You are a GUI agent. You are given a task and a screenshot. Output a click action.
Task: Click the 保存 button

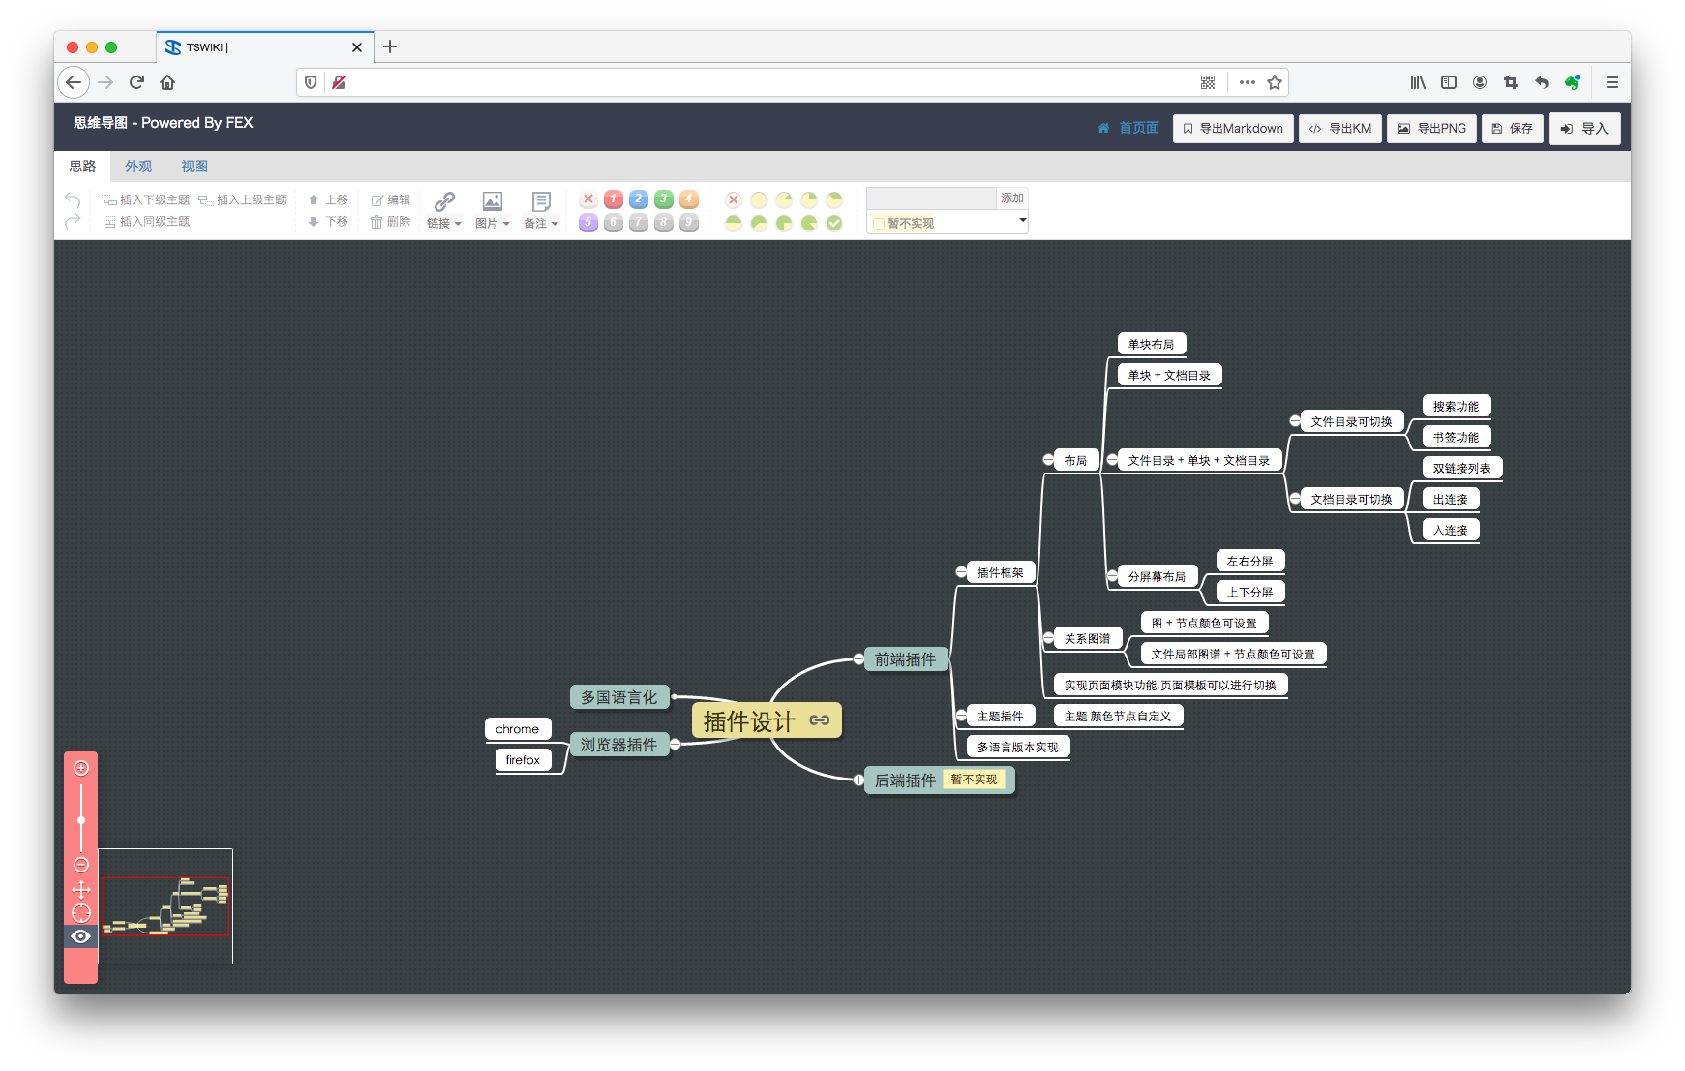1512,129
